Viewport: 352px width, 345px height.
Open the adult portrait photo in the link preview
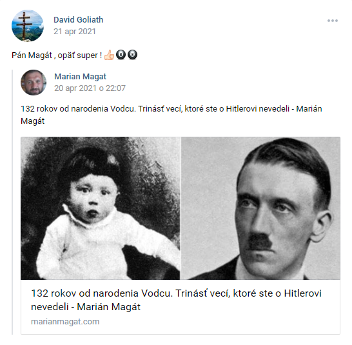tap(260, 208)
